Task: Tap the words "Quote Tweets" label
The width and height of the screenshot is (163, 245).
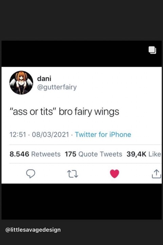Action: [100, 154]
